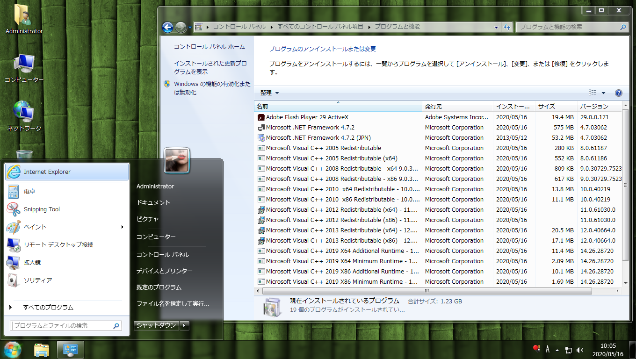This screenshot has height=359, width=636.
Task: Open ファイル名を指定して実行 in Start menu
Action: [x=173, y=304]
